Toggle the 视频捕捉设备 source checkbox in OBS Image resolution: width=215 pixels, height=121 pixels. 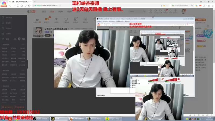pyautogui.click(x=131, y=84)
